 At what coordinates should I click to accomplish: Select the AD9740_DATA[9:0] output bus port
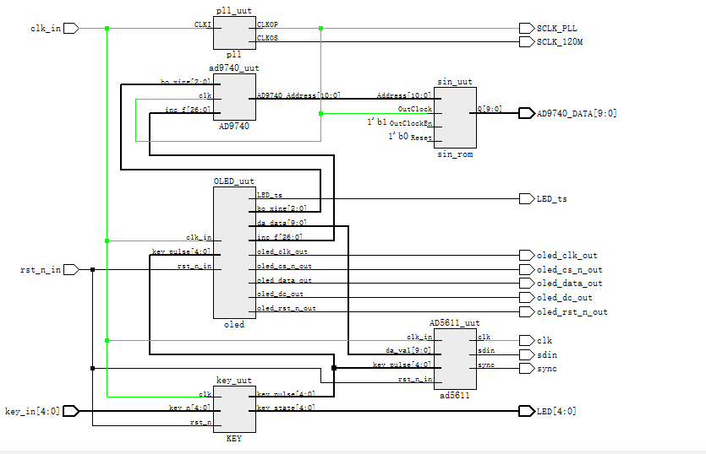pos(527,113)
